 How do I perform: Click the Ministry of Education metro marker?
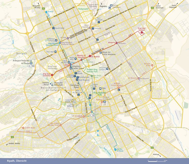tap(82, 59)
